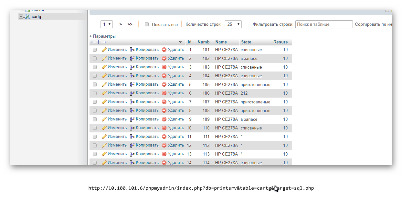Open the 'Количество строк' 25 dropdown
The width and height of the screenshot is (402, 201).
[x=233, y=24]
